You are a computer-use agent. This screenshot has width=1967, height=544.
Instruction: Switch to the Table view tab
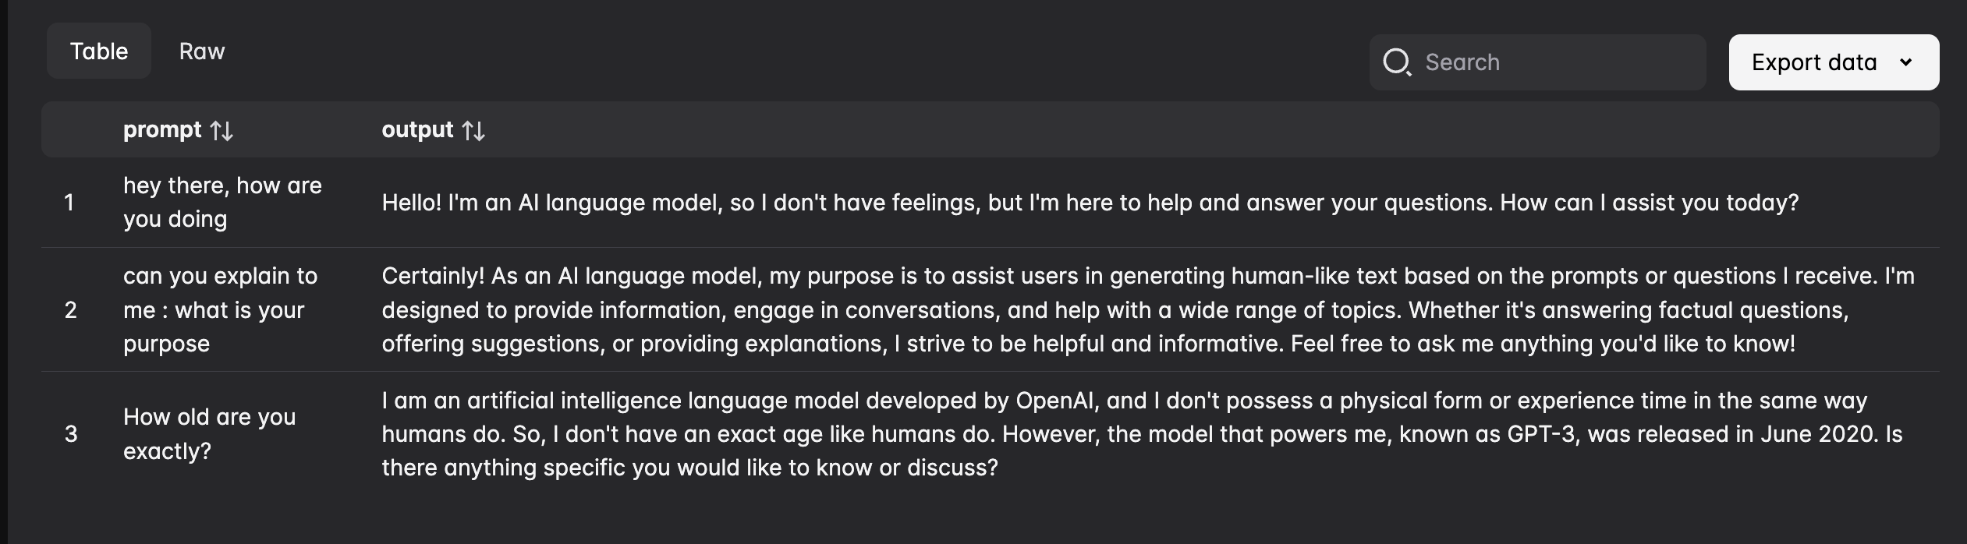tap(99, 51)
